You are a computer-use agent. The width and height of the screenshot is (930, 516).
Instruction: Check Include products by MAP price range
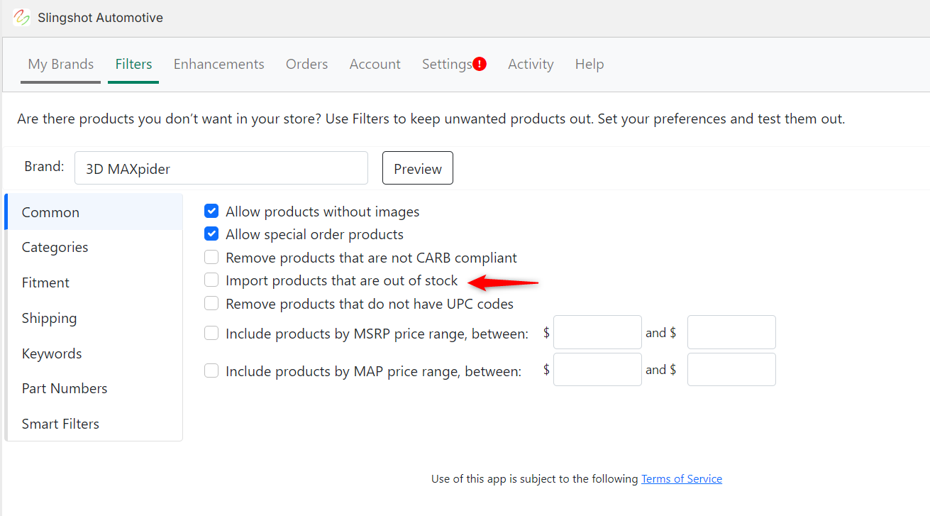pos(211,370)
